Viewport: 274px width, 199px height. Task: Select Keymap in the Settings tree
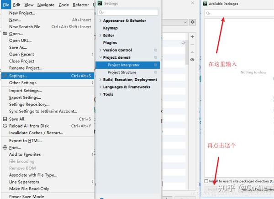click(x=110, y=28)
